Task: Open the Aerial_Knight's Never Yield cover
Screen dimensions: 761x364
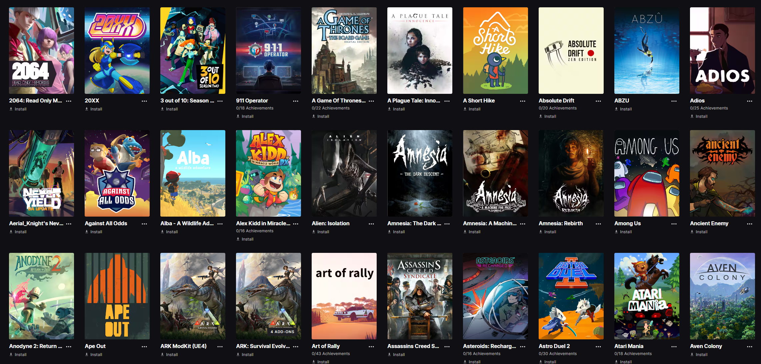Action: (x=41, y=173)
